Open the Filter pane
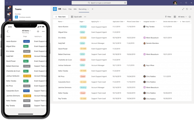The image size is (194, 120). tap(168, 17)
